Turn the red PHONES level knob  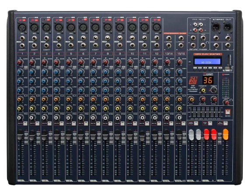tap(226, 102)
